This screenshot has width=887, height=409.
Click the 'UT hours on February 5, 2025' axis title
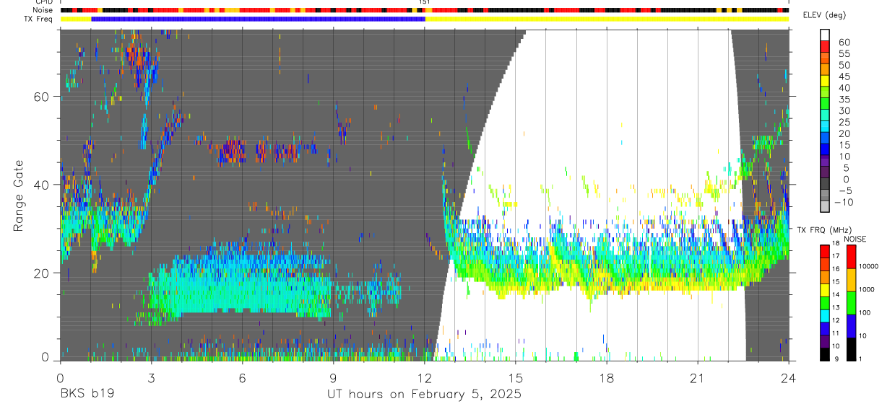click(x=425, y=395)
